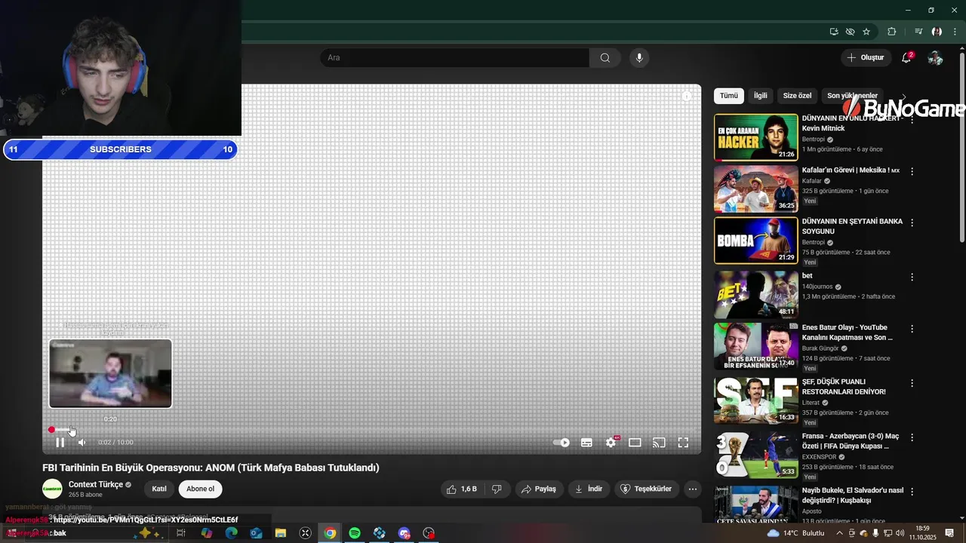Open Context Türkçe channel link
Image resolution: width=966 pixels, height=543 pixels.
click(95, 484)
